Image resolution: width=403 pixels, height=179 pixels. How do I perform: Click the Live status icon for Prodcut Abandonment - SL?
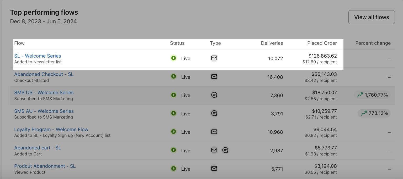(x=173, y=169)
